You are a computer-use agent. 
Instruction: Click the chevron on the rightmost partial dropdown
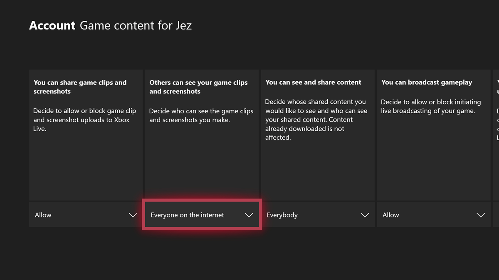496,215
